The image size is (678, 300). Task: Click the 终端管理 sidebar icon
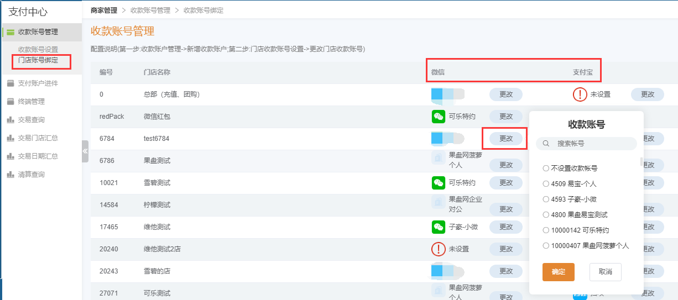(x=11, y=102)
